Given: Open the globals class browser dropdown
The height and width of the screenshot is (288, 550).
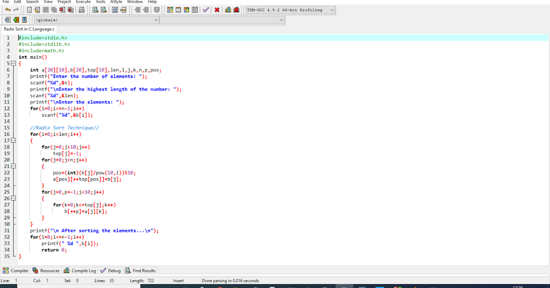Looking at the screenshot, I should click(156, 20).
